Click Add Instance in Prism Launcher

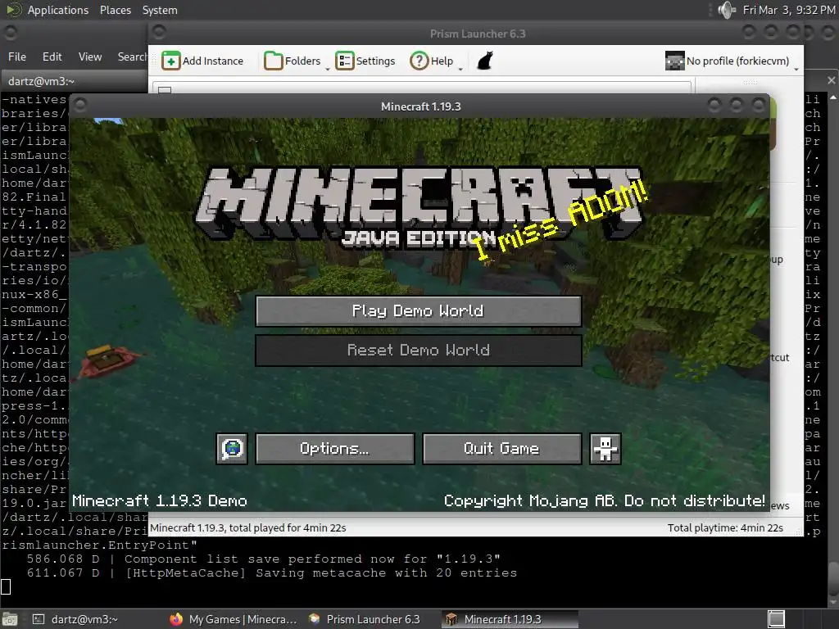click(203, 61)
